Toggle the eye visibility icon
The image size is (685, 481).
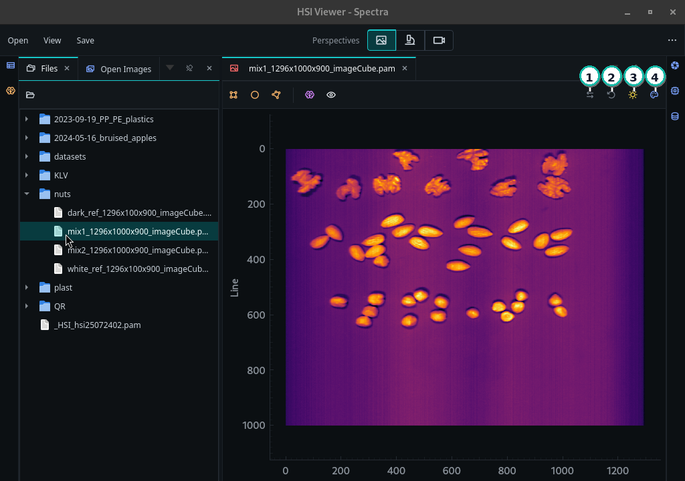(x=330, y=95)
